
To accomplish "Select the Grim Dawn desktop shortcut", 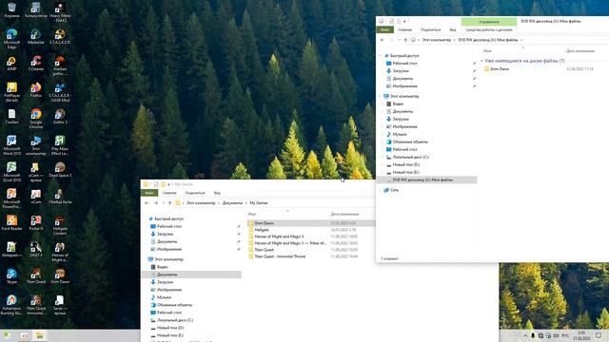I will point(60,276).
